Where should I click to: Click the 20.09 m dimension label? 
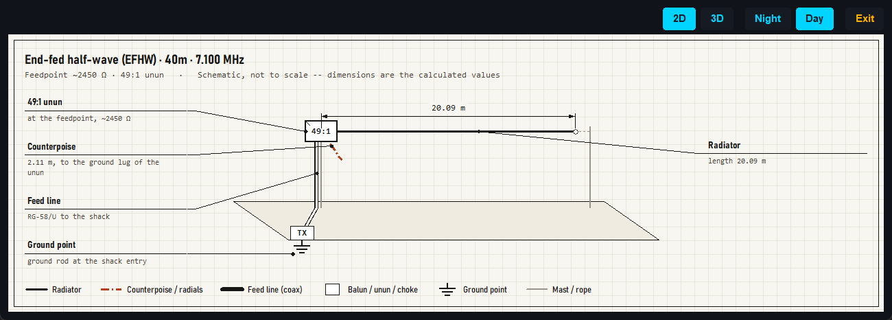pos(448,108)
